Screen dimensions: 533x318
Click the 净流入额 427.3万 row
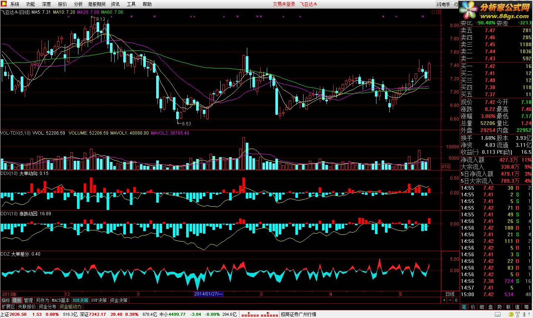[496, 160]
